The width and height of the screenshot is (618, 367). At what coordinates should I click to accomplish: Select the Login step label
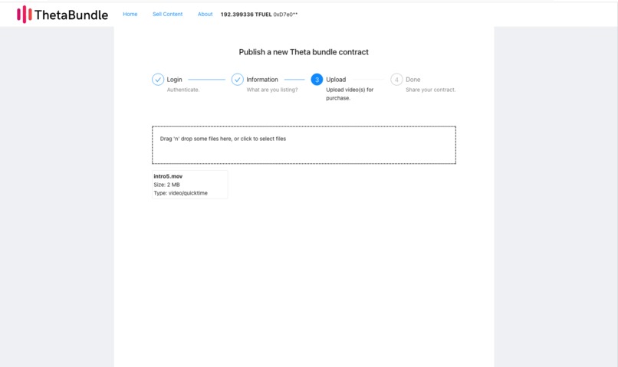174,80
